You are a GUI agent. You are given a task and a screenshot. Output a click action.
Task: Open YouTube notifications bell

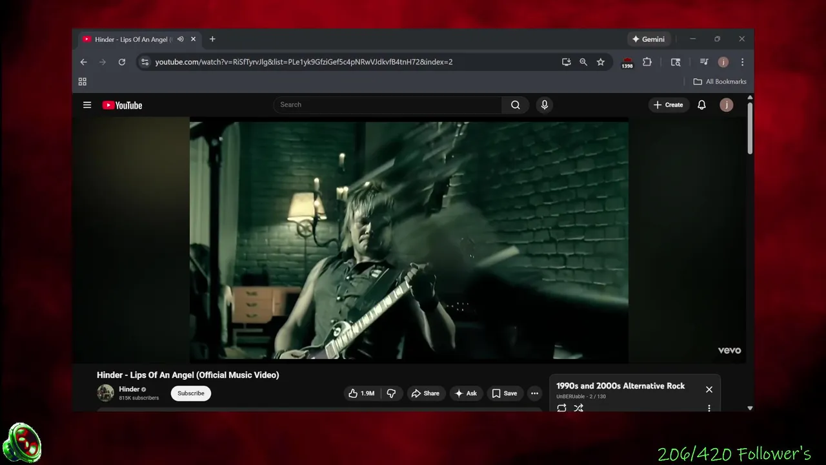tap(701, 105)
